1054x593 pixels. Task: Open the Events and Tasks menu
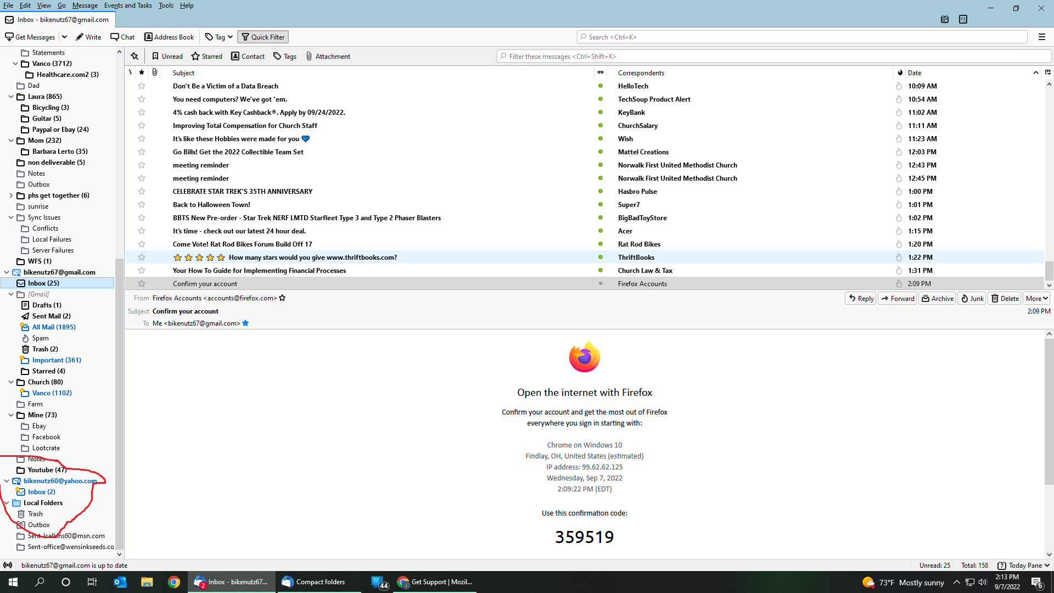click(128, 5)
